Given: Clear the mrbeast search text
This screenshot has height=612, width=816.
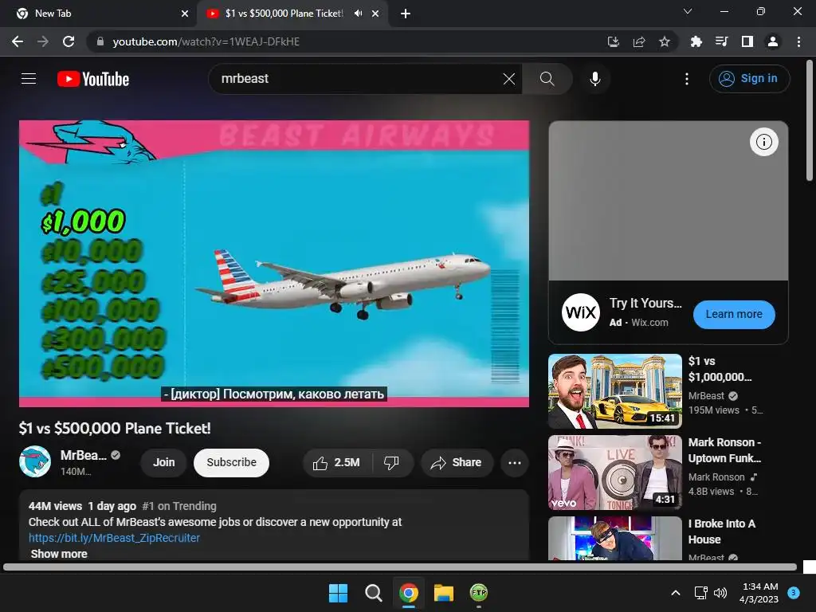Looking at the screenshot, I should point(509,79).
